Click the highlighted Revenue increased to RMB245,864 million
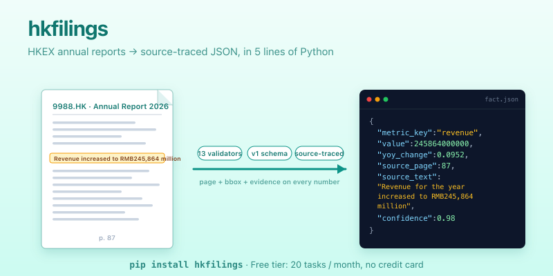Image resolution: width=553 pixels, height=276 pixels. click(107, 159)
